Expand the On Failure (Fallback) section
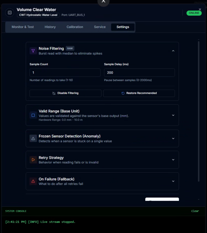207x233 pixels. click(173, 181)
